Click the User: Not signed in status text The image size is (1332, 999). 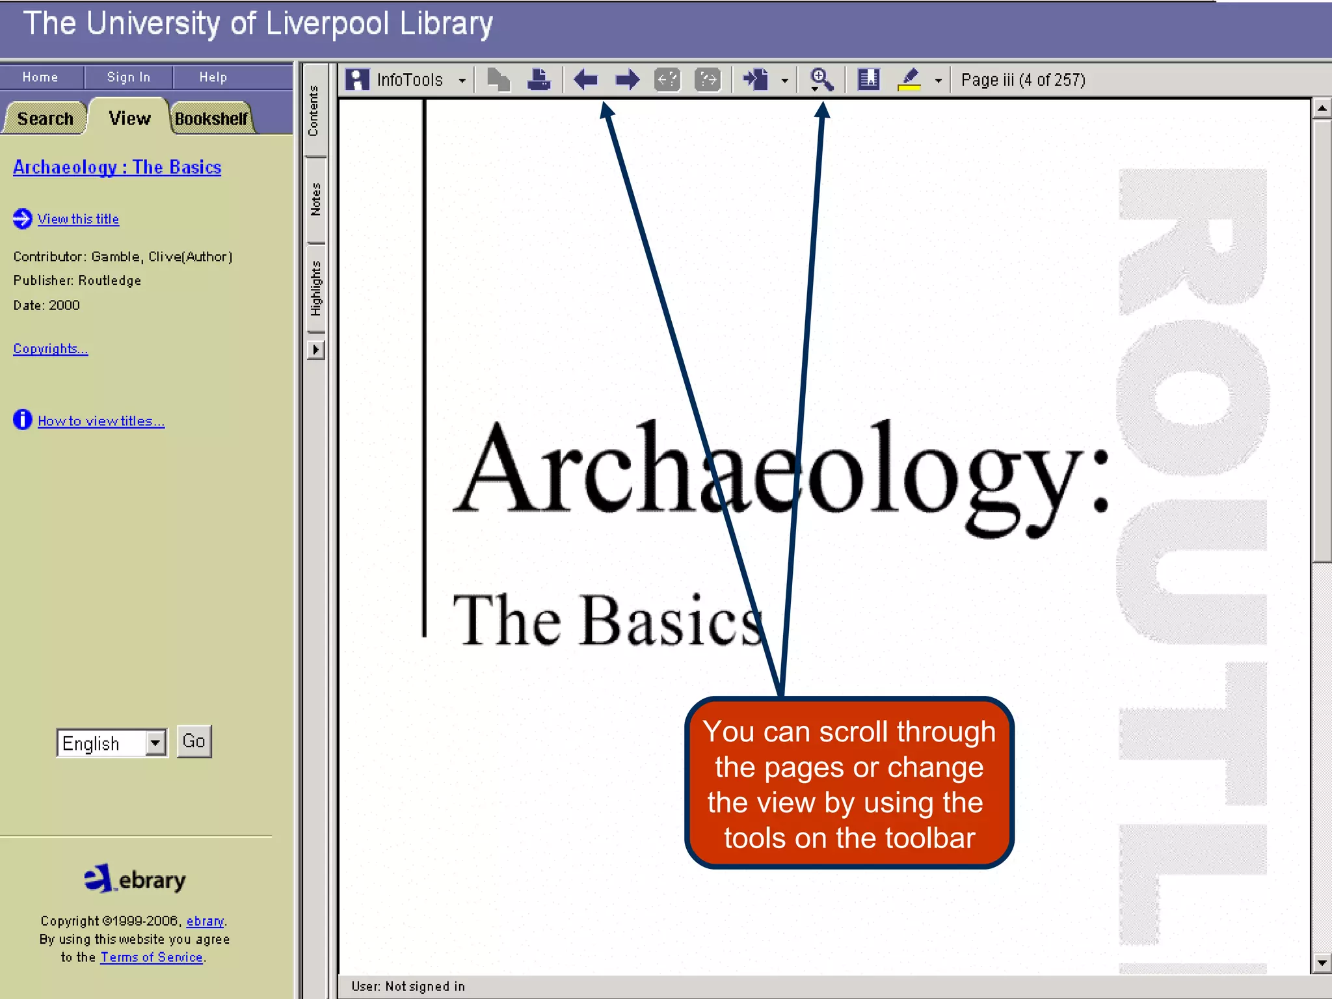click(408, 987)
